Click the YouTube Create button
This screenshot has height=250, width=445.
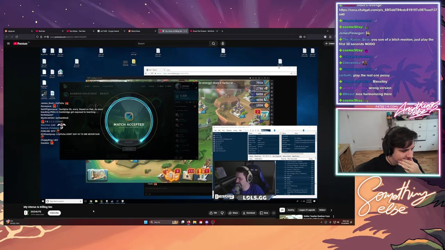pyautogui.click(x=330, y=43)
